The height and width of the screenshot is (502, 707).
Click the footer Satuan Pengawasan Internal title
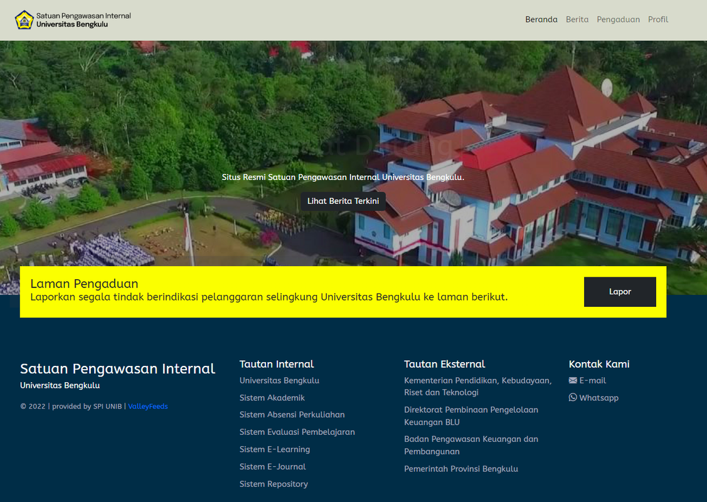coord(117,368)
